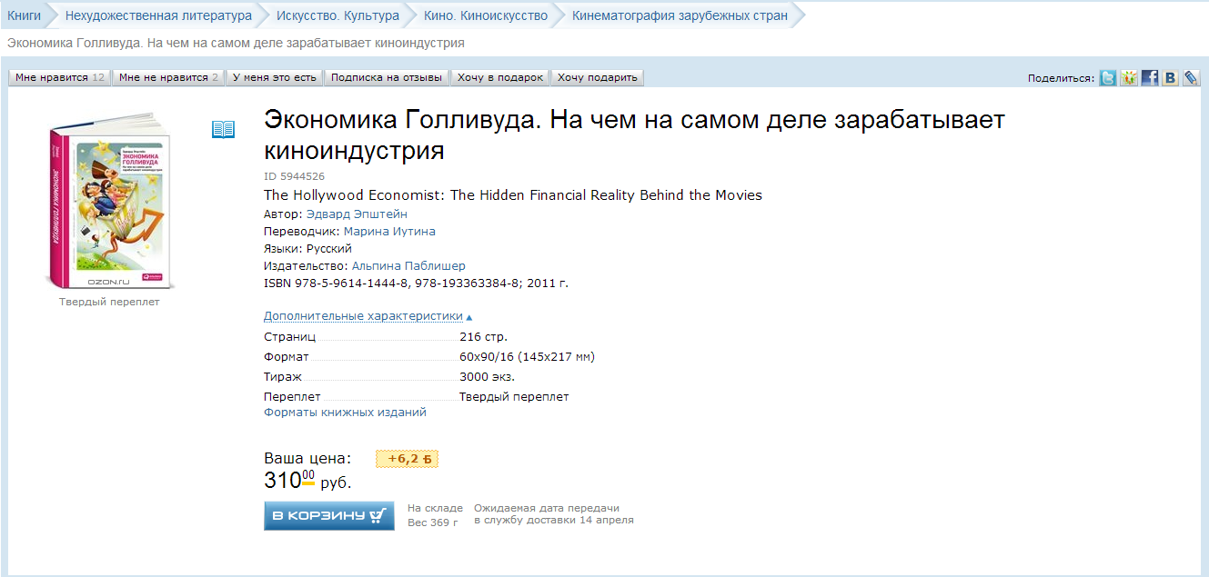Open translator link 'Марина Иутина'
1209x577 pixels.
(x=389, y=232)
